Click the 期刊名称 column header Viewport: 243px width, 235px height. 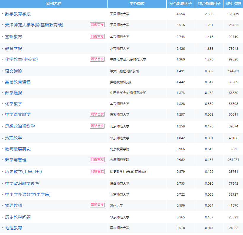[x=54, y=4]
